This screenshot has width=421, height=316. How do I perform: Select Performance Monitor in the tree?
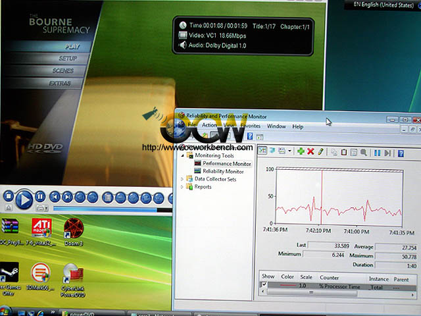226,163
